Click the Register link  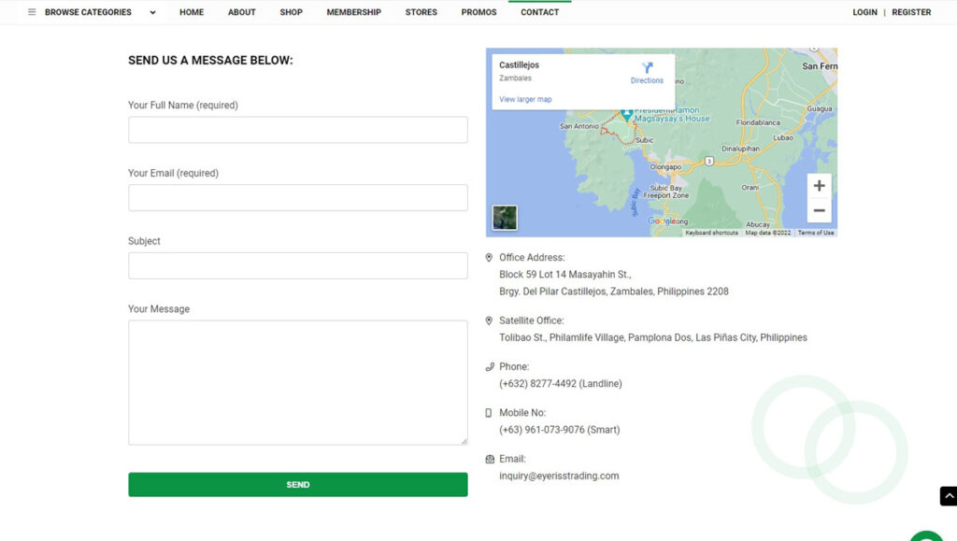911,12
